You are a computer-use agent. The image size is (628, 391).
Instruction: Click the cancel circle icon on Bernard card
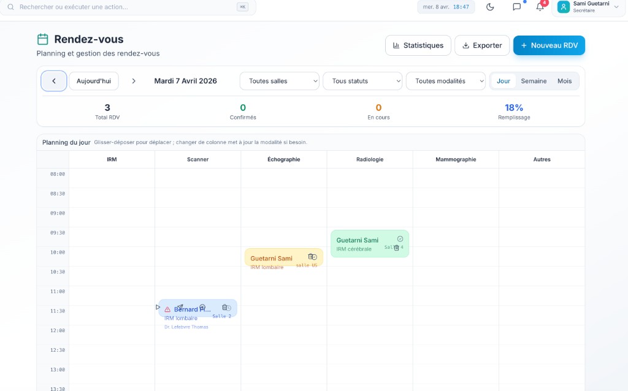[x=202, y=308]
